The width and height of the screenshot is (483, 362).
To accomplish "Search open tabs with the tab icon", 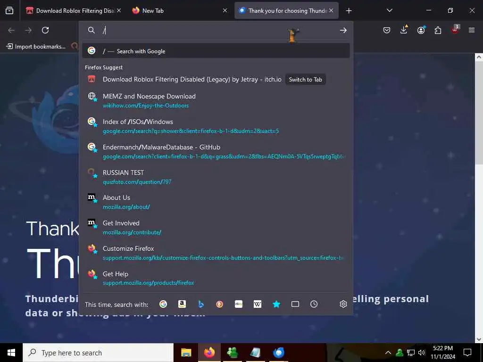I will (x=295, y=304).
